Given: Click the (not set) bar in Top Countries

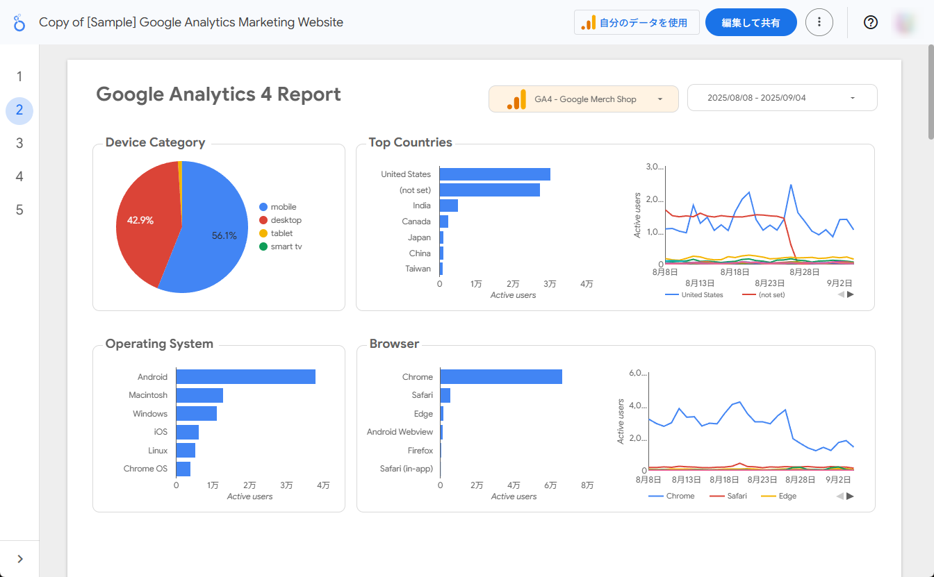Looking at the screenshot, I should coord(490,190).
